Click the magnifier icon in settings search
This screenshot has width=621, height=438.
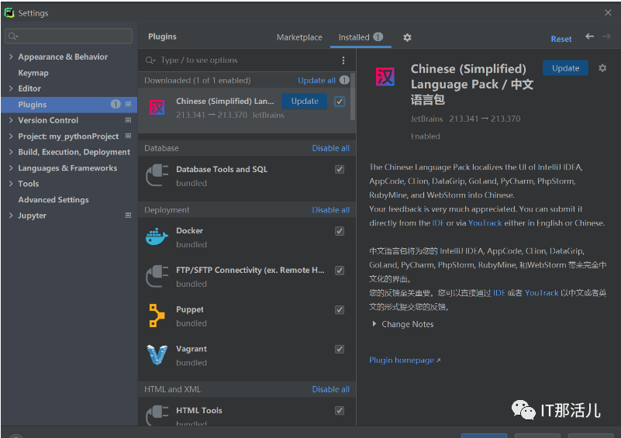(12, 36)
